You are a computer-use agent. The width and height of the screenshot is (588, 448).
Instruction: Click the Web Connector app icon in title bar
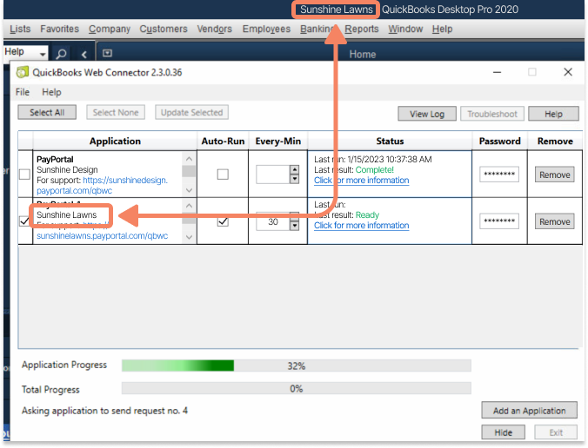point(23,72)
